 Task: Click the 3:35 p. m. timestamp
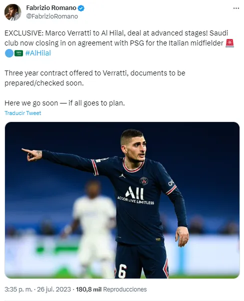click(x=18, y=289)
